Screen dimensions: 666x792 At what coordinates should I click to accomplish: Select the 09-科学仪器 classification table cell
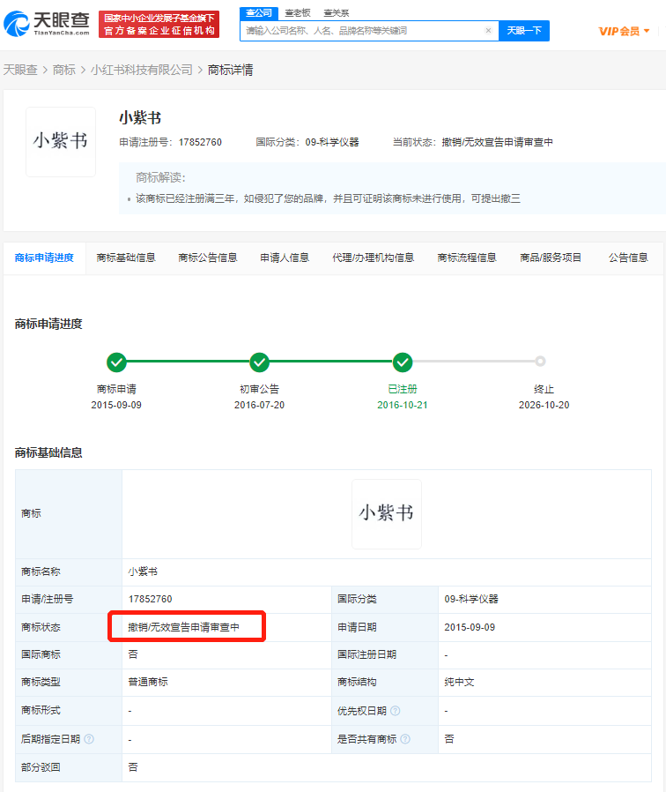click(545, 599)
